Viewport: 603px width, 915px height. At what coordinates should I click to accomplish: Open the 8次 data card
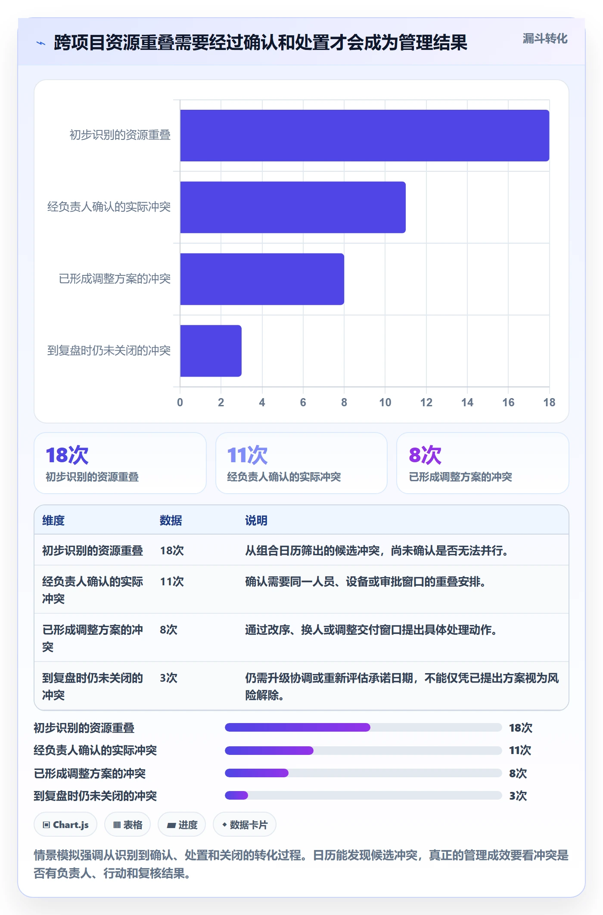tap(483, 463)
